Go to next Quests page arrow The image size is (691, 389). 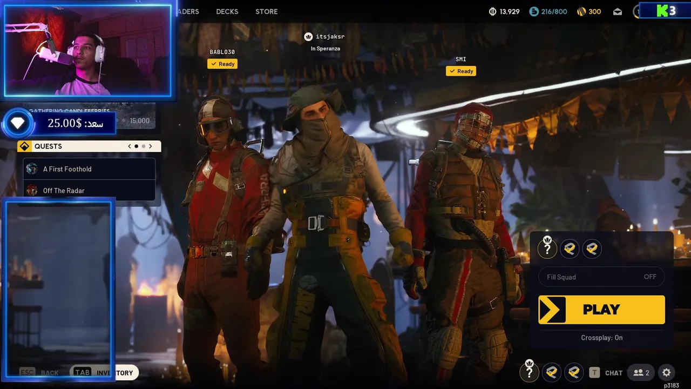point(151,146)
